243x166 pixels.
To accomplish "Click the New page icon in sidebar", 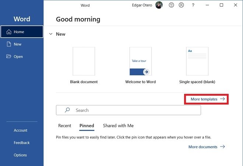I will tap(9, 44).
